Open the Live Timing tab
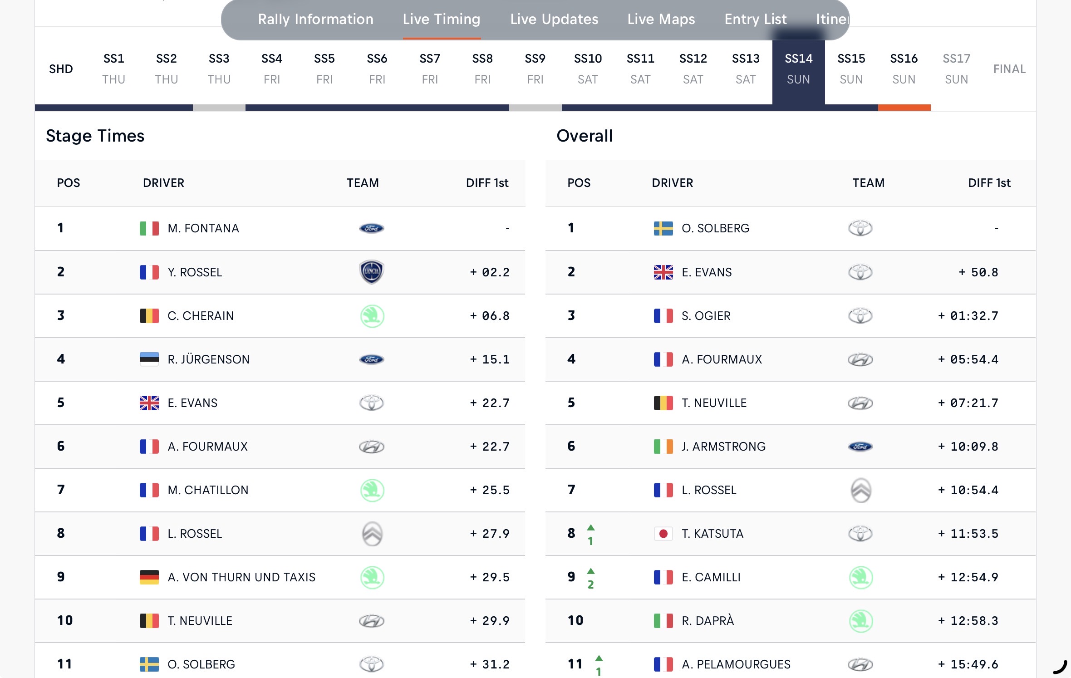1071x678 pixels. click(441, 19)
